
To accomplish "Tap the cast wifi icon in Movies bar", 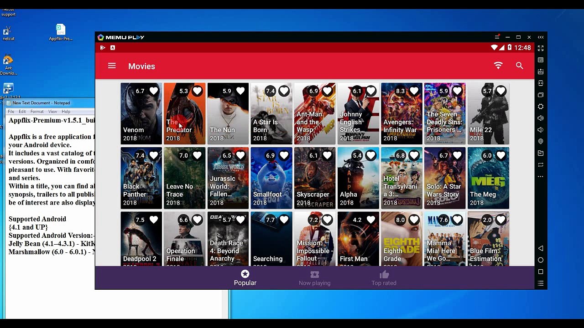I will coord(498,66).
